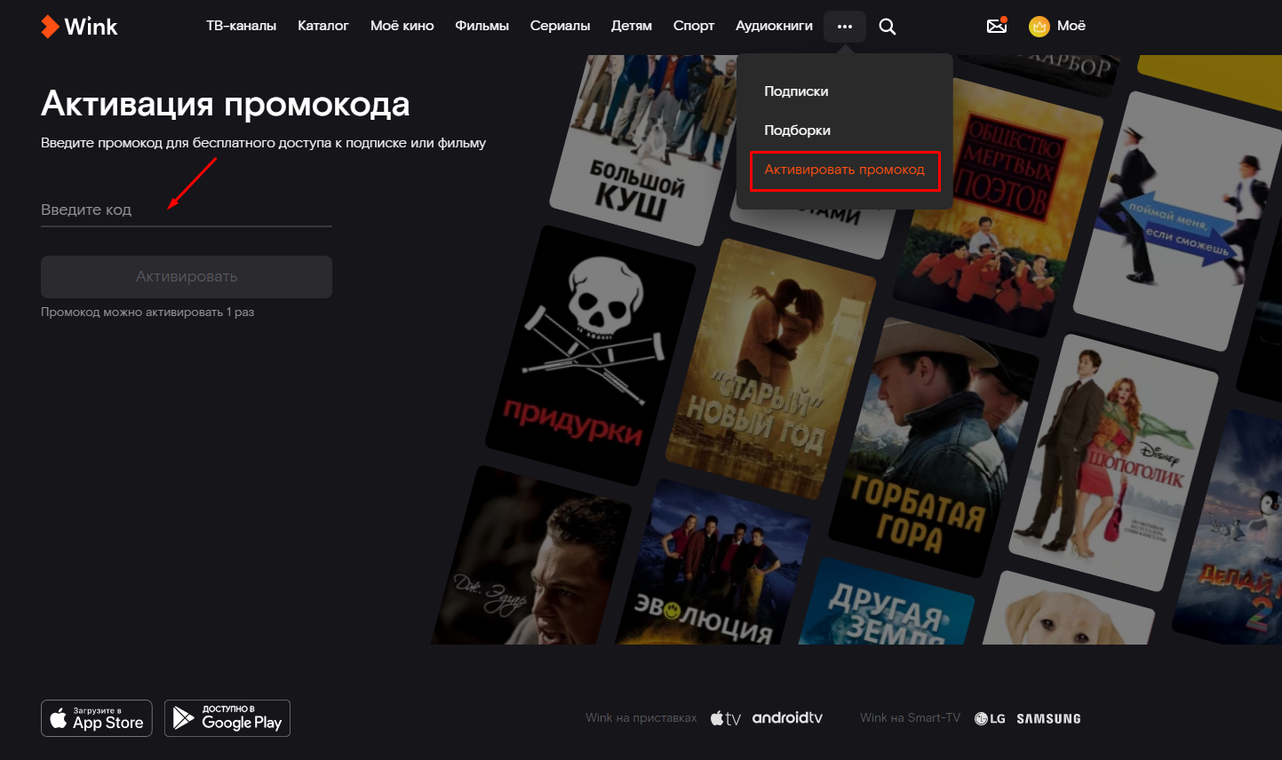Open the Поймай меня если сможешь poster
1282x760 pixels.
pyautogui.click(x=1177, y=222)
